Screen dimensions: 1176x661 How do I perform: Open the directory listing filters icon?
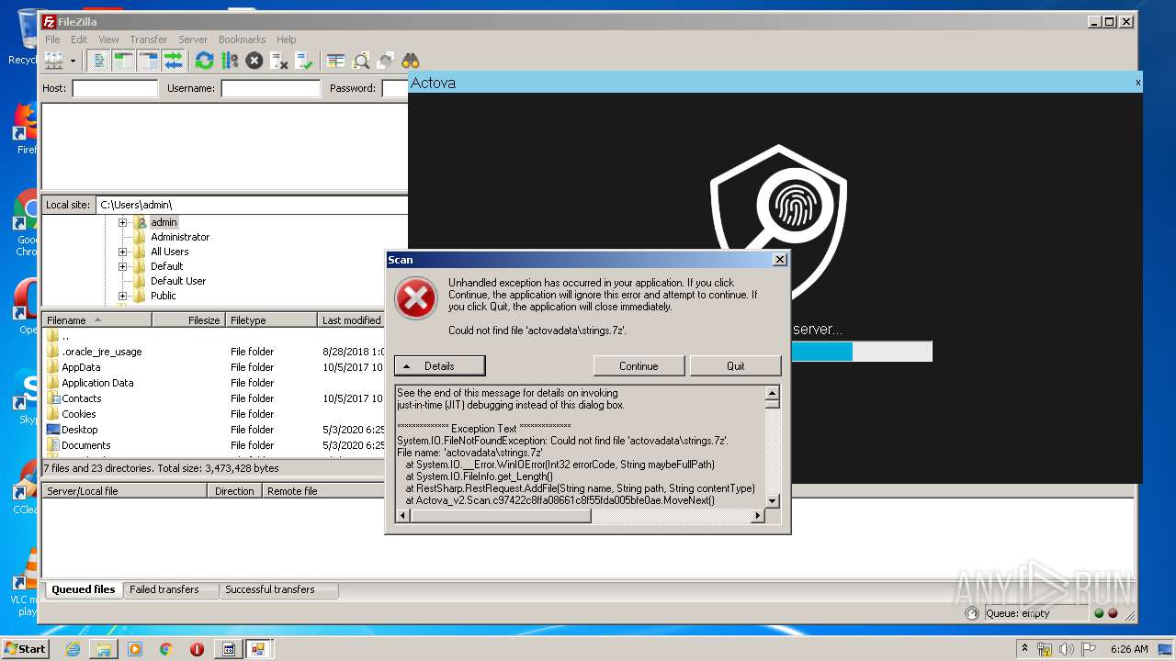(336, 61)
